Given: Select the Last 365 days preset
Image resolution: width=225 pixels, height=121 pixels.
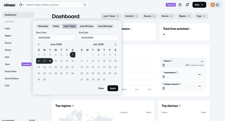Looking at the screenshot, I should 105,26.
